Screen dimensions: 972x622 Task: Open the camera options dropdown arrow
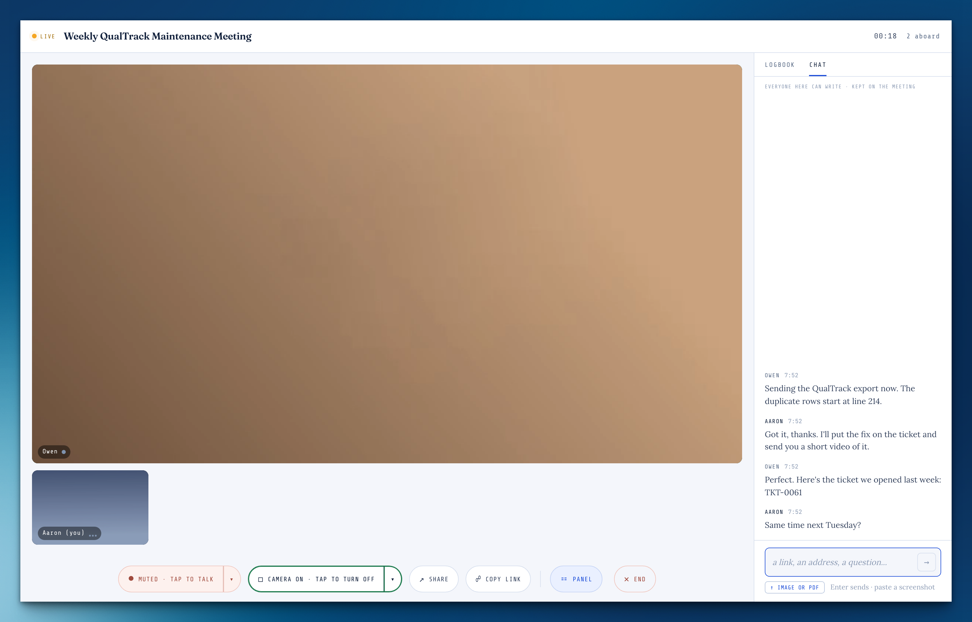393,579
